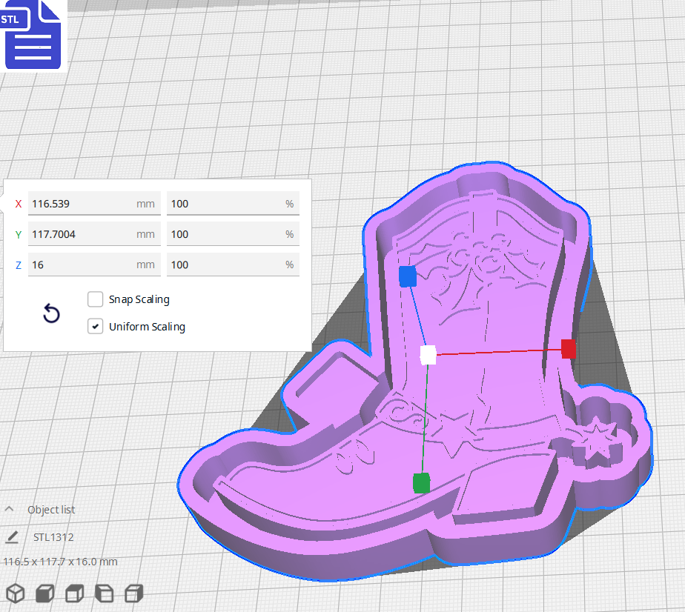Click the Z percentage field showing 100

pyautogui.click(x=233, y=265)
